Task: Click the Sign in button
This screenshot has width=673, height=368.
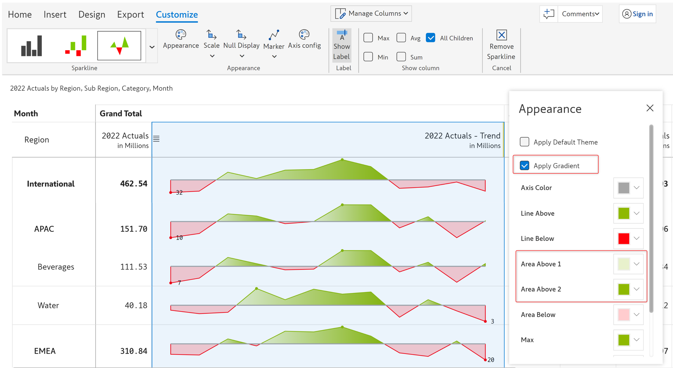Action: (637, 14)
